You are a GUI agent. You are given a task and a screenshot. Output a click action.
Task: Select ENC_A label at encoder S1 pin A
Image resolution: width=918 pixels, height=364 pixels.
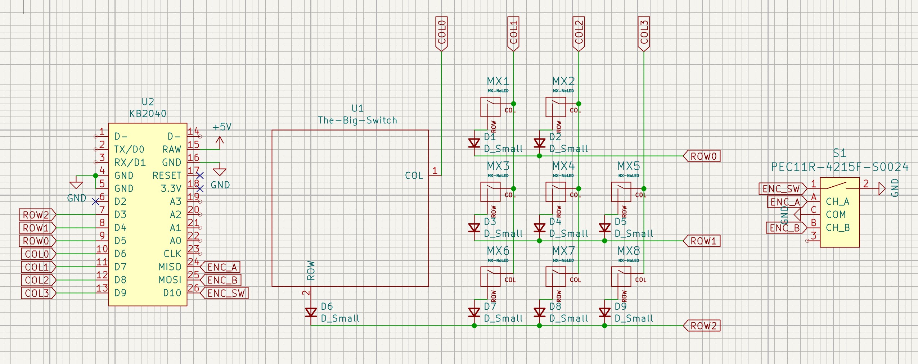(x=787, y=202)
